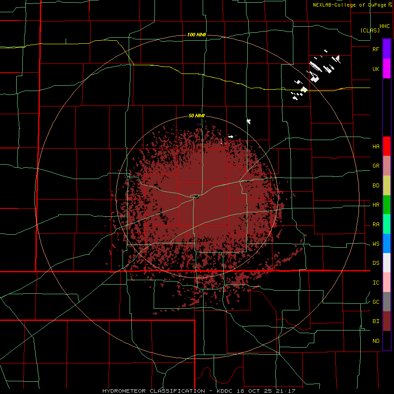Pick the HR green legend swatch
394x394 pixels.
[387, 205]
